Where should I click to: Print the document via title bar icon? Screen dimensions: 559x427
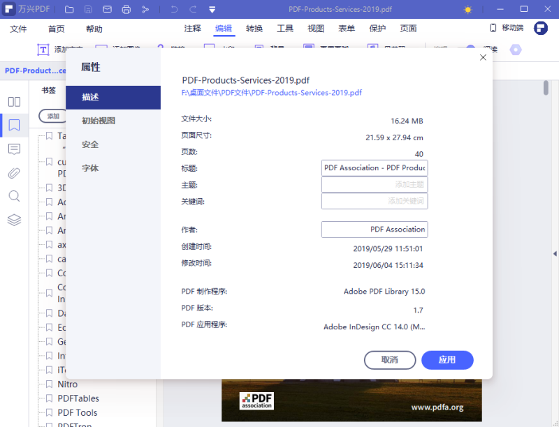pyautogui.click(x=126, y=9)
